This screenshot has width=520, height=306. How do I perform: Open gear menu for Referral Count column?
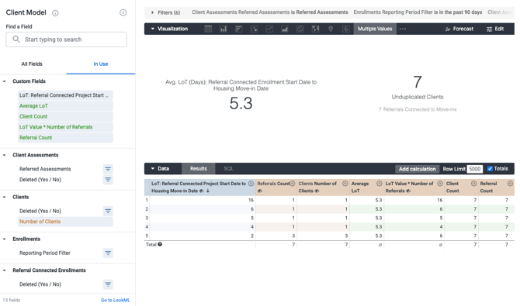[510, 184]
